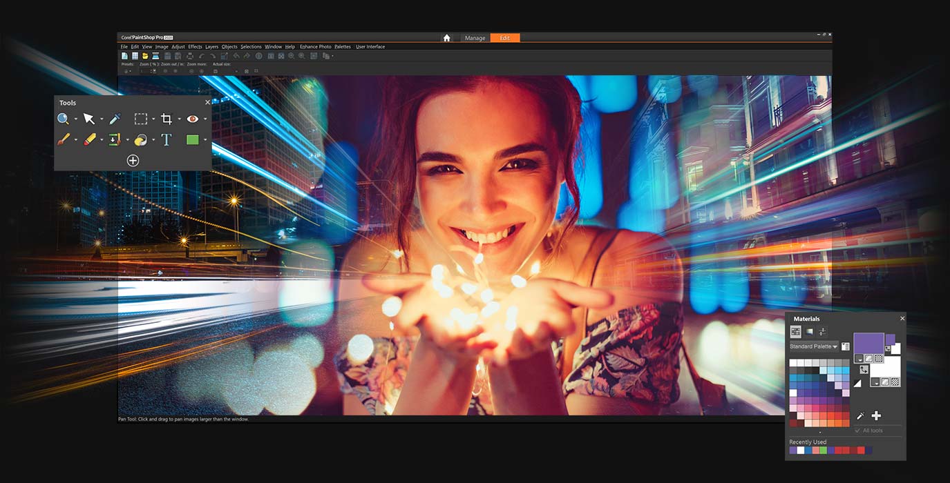Open the Adjust menu

(x=178, y=46)
